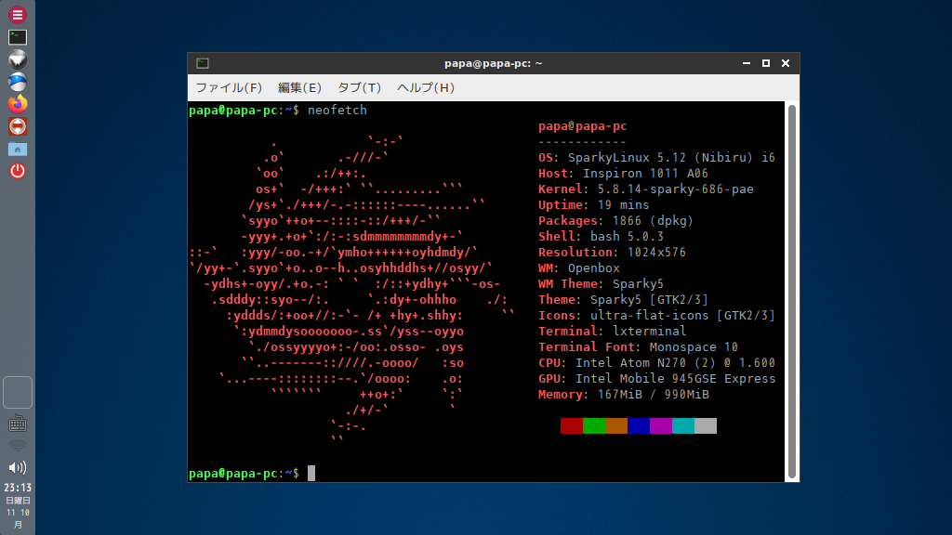
Task: Click the 'Kernel: 5.8.14-sparky-686-pae' line
Action: [646, 189]
